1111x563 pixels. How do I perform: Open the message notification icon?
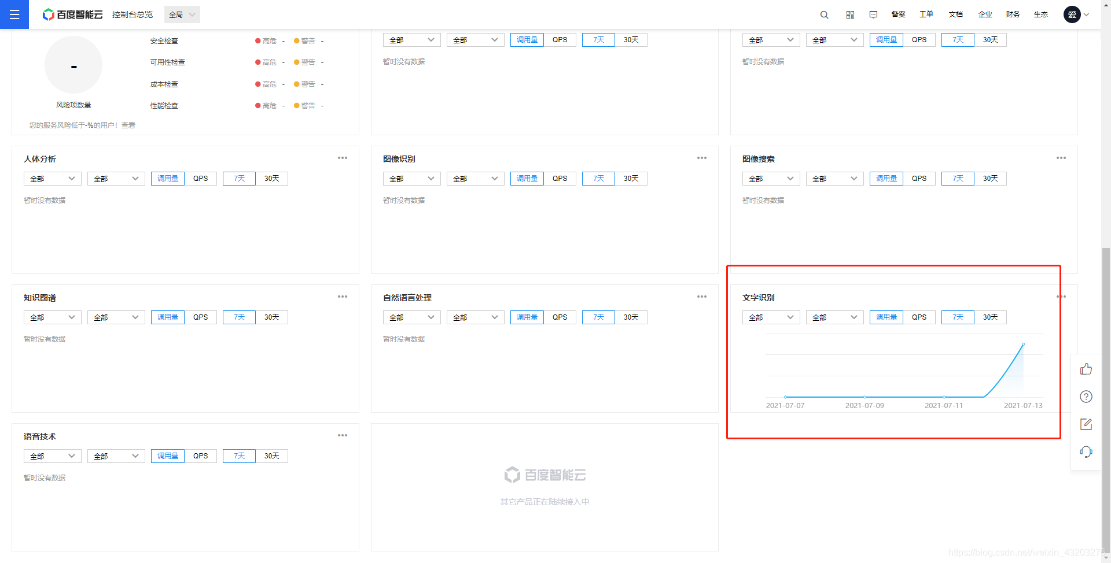coord(874,14)
